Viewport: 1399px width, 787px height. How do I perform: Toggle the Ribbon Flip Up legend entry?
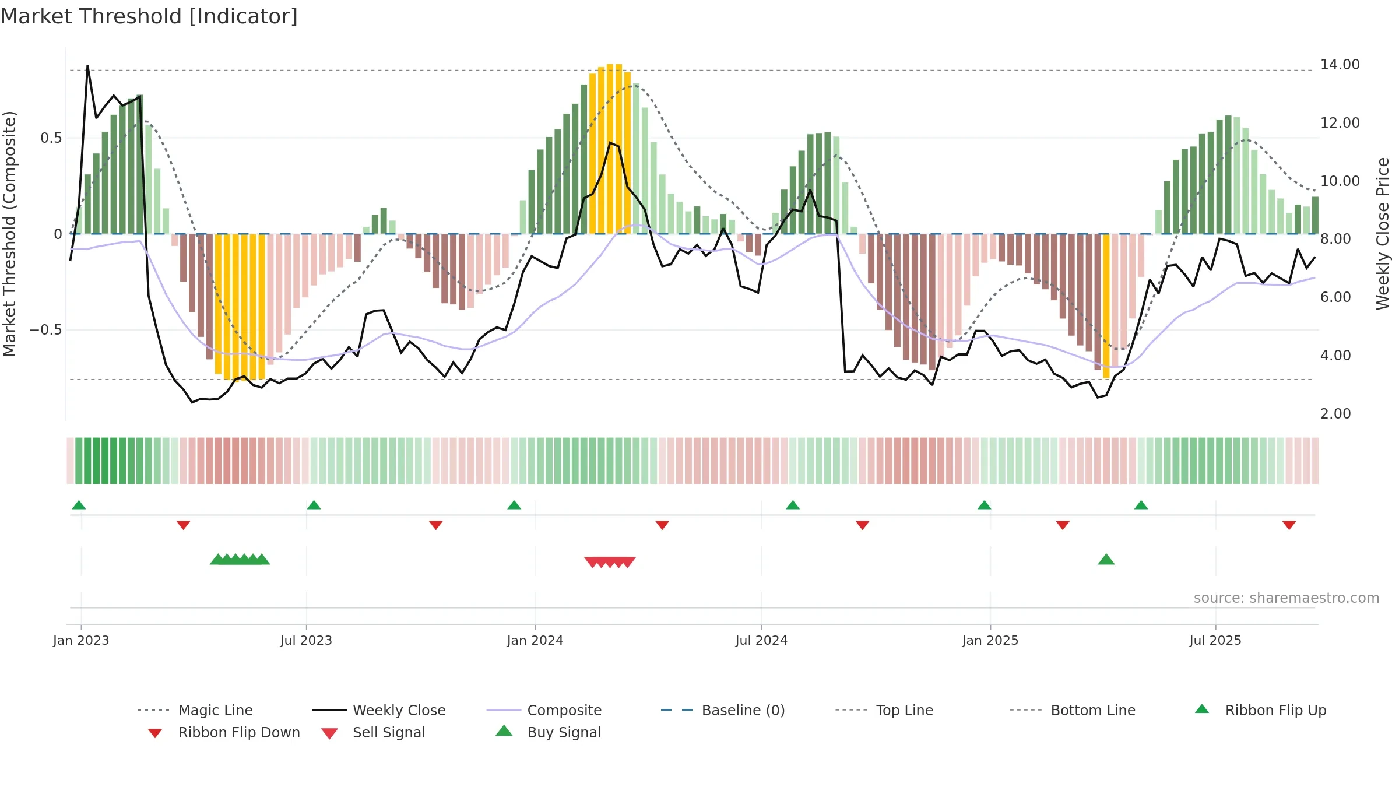[1261, 710]
